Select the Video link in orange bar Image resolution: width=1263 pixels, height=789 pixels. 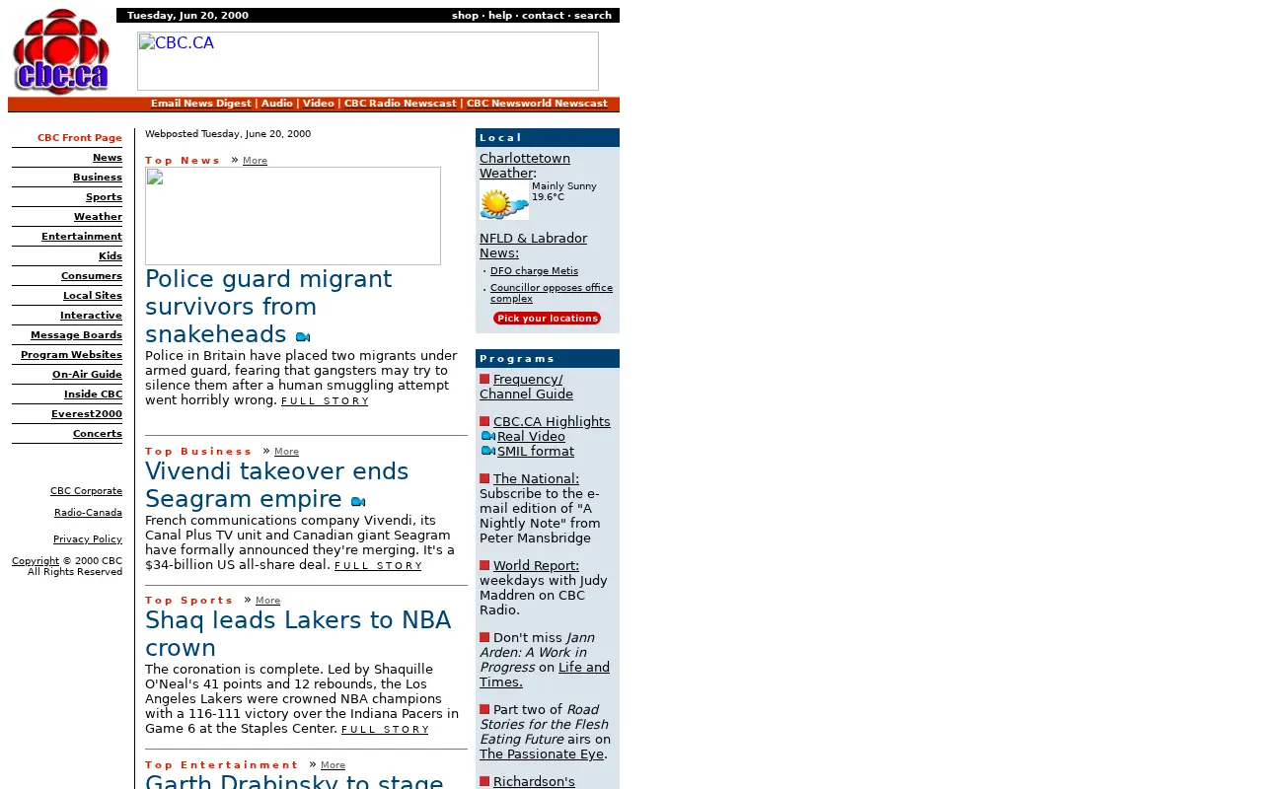319,104
